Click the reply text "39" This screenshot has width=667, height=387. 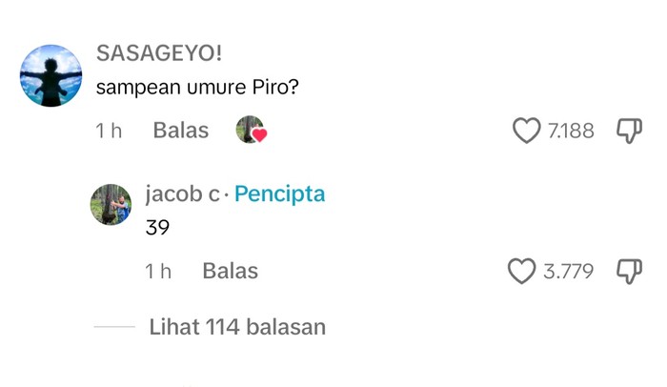point(156,229)
